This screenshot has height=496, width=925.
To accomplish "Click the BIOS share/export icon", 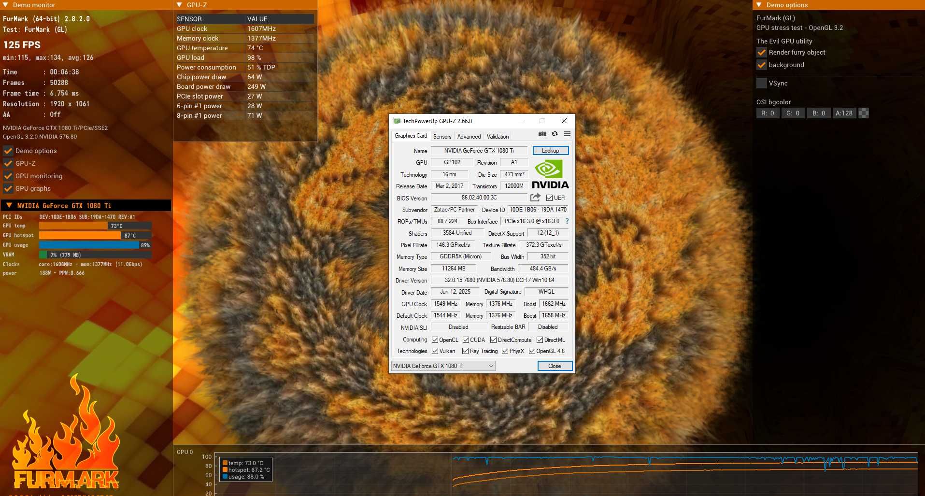I will pos(535,198).
